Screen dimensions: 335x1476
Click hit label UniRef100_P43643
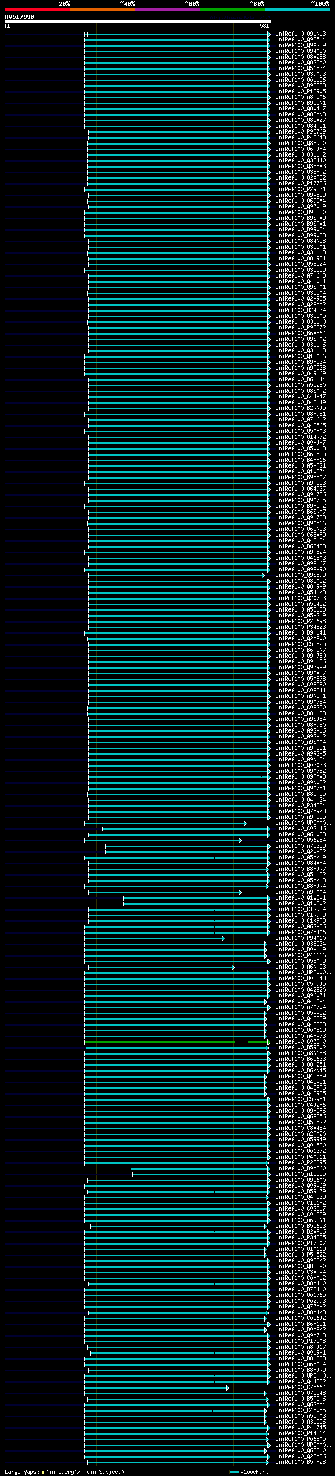pos(300,138)
